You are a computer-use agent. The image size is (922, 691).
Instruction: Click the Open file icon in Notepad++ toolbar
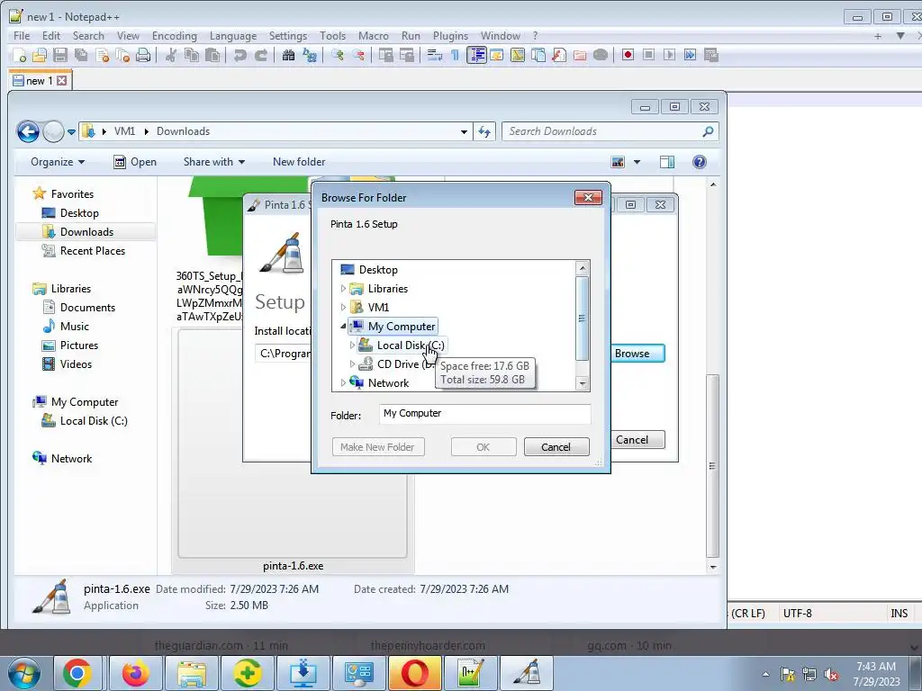click(40, 55)
